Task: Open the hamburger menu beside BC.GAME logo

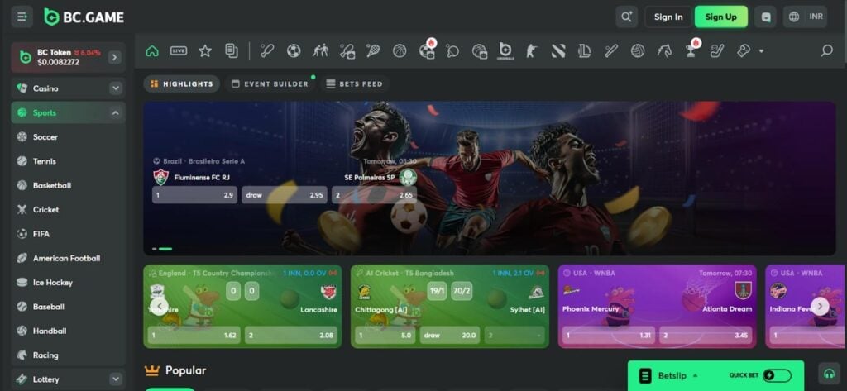Action: point(22,17)
